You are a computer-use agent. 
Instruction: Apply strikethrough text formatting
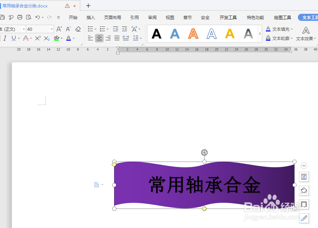pyautogui.click(x=26, y=38)
